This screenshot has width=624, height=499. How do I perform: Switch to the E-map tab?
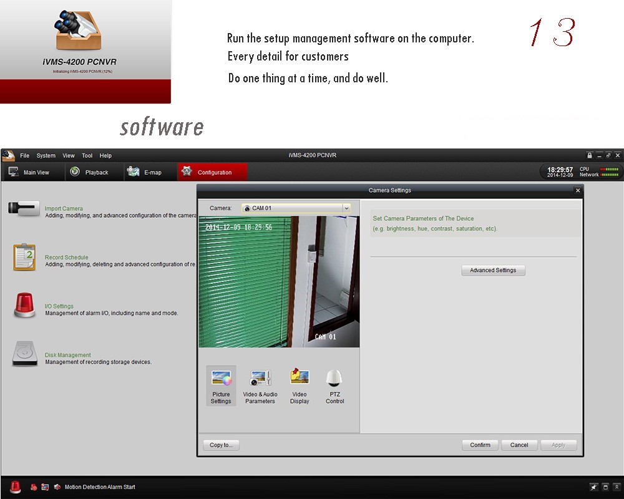[145, 173]
